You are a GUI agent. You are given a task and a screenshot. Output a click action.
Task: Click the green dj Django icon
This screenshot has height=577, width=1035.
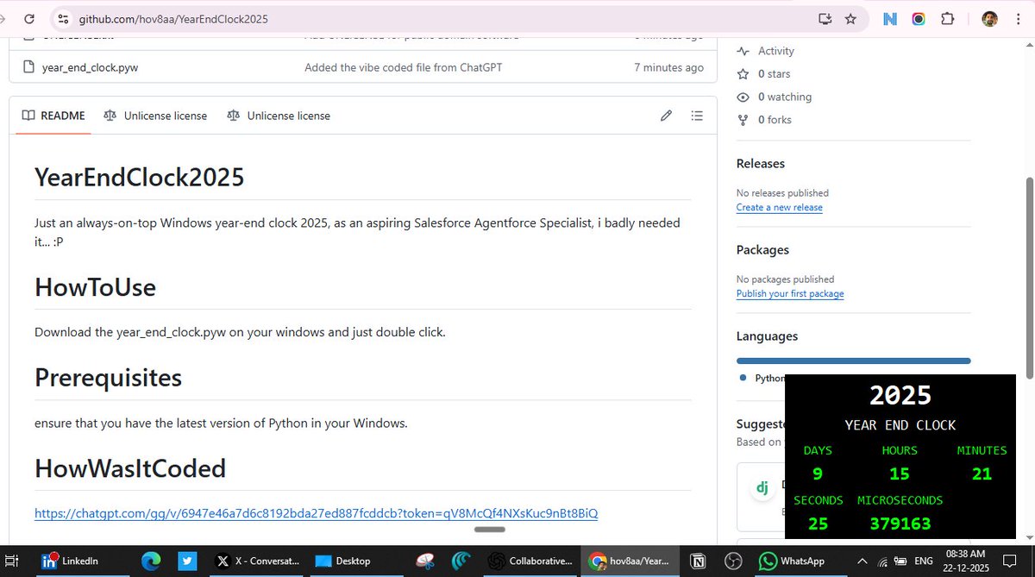[x=762, y=488]
